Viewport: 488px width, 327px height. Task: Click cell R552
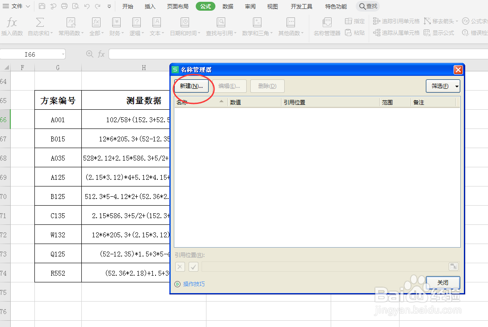click(x=58, y=273)
